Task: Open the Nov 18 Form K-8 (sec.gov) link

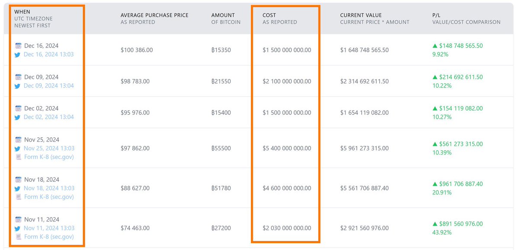Action: click(x=49, y=197)
